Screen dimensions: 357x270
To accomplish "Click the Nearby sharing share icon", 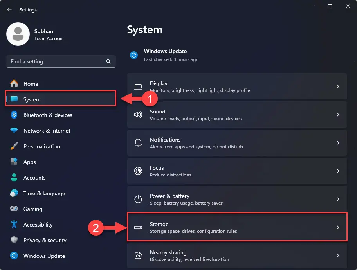I will click(138, 256).
